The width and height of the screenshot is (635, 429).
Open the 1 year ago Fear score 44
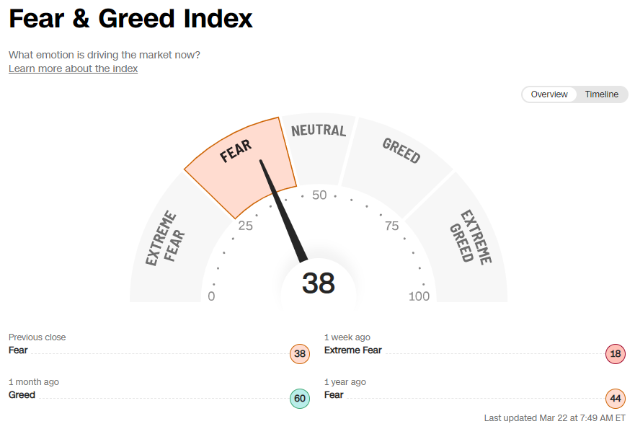[615, 398]
